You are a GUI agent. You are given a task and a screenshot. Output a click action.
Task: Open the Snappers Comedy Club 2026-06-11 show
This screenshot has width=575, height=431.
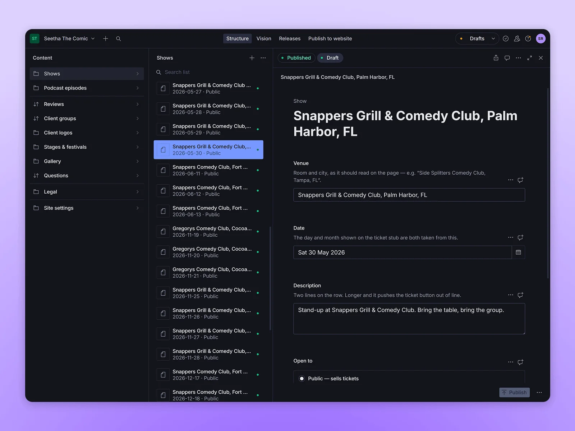[208, 170]
